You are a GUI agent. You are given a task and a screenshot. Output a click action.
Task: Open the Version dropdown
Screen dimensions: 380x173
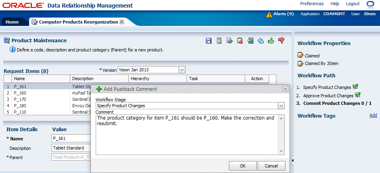point(182,70)
